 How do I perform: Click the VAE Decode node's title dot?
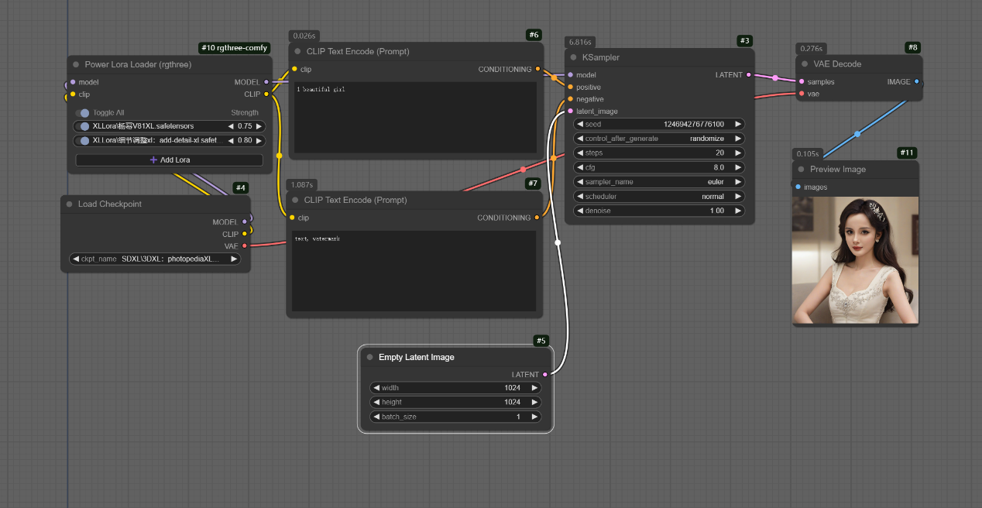coord(805,64)
